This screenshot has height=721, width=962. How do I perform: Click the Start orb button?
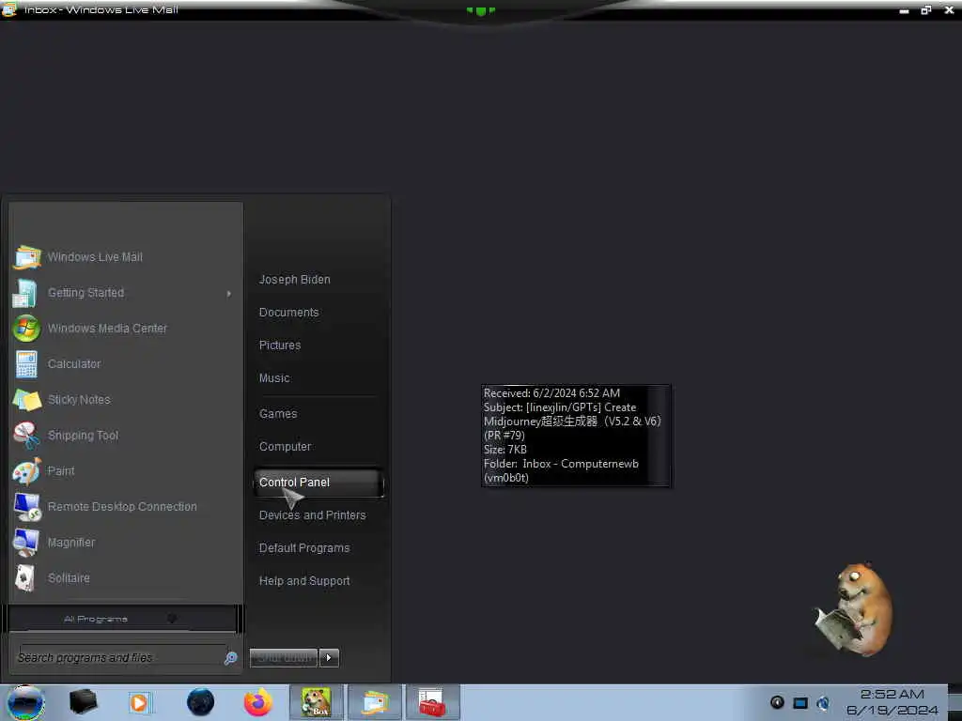(25, 702)
